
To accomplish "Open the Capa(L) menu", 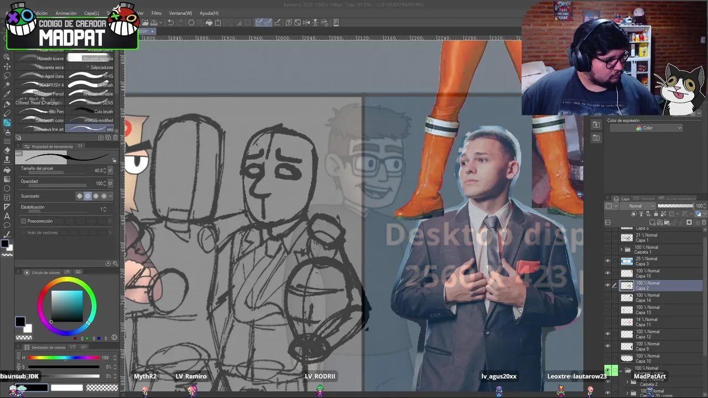I will [x=92, y=13].
